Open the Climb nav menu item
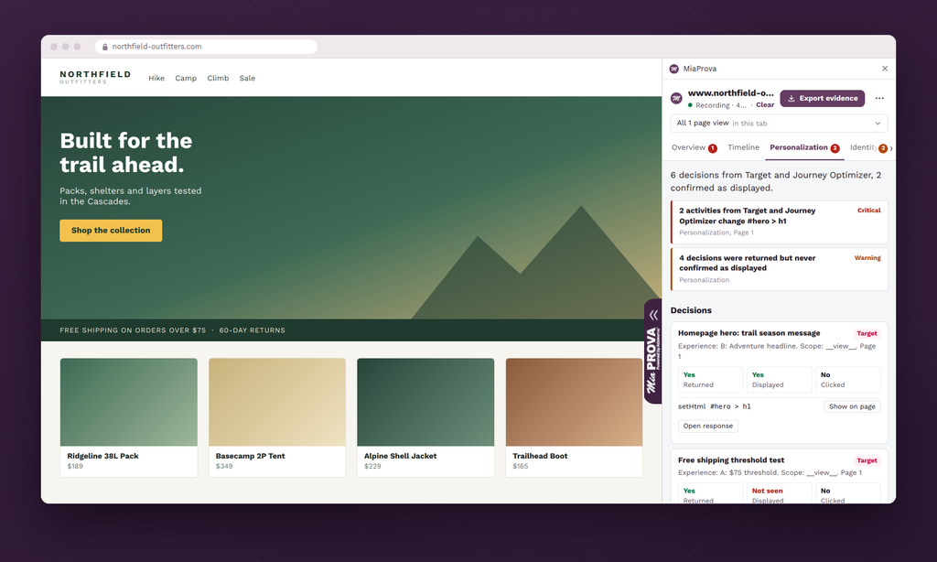 tap(218, 79)
